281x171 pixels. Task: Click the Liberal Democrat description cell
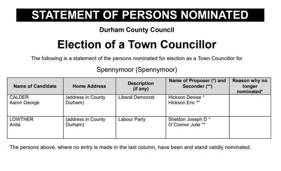(136, 97)
